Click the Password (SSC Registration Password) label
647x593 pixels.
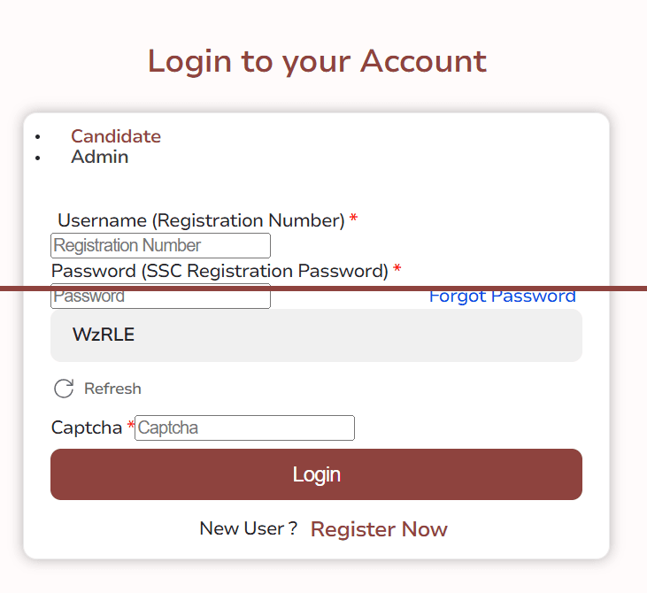[220, 271]
